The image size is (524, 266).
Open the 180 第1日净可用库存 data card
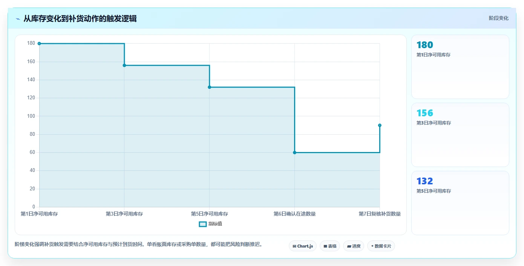[x=460, y=67]
